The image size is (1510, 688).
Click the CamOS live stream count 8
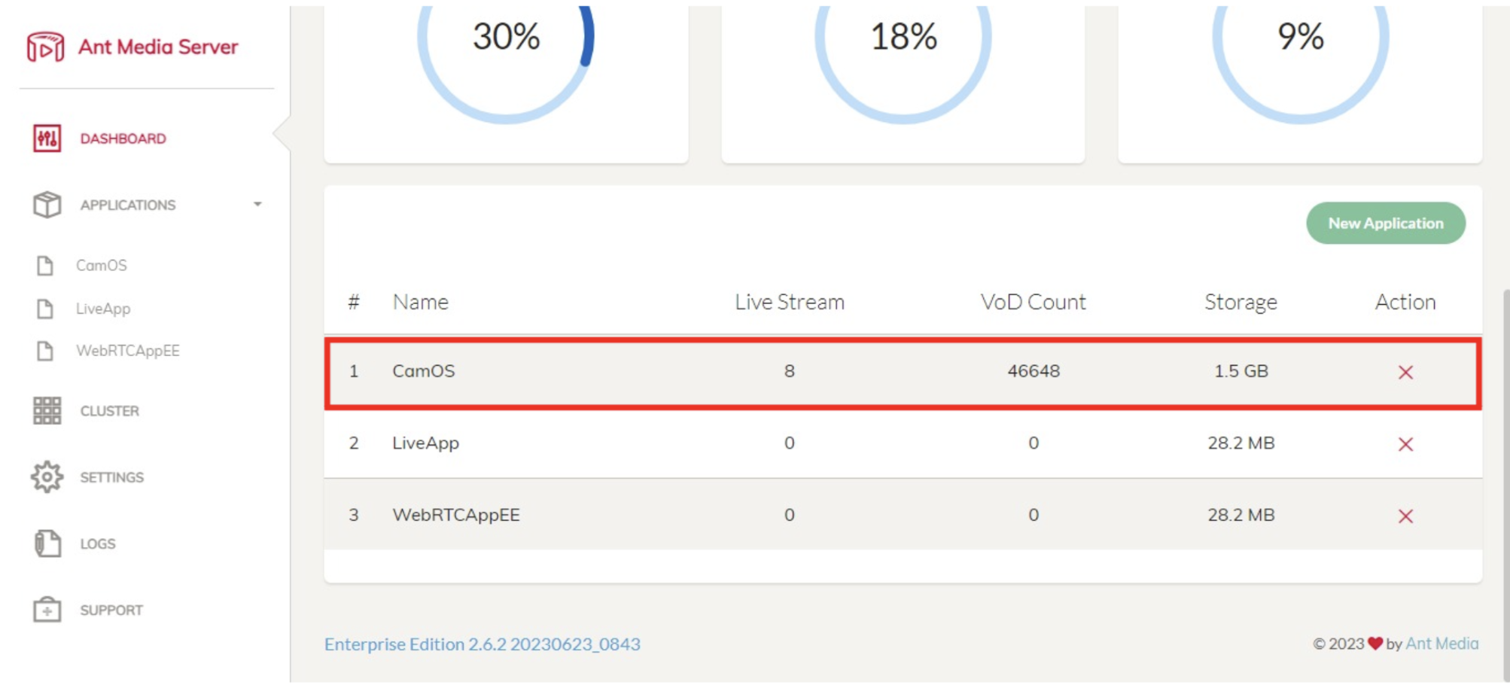pyautogui.click(x=789, y=371)
